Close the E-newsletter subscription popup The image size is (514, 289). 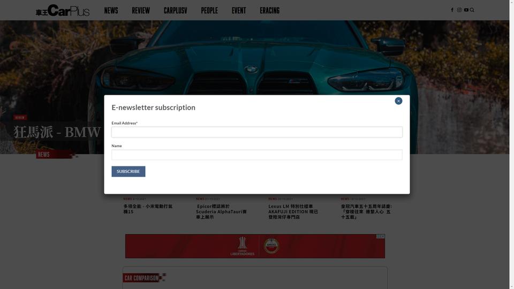(x=398, y=101)
